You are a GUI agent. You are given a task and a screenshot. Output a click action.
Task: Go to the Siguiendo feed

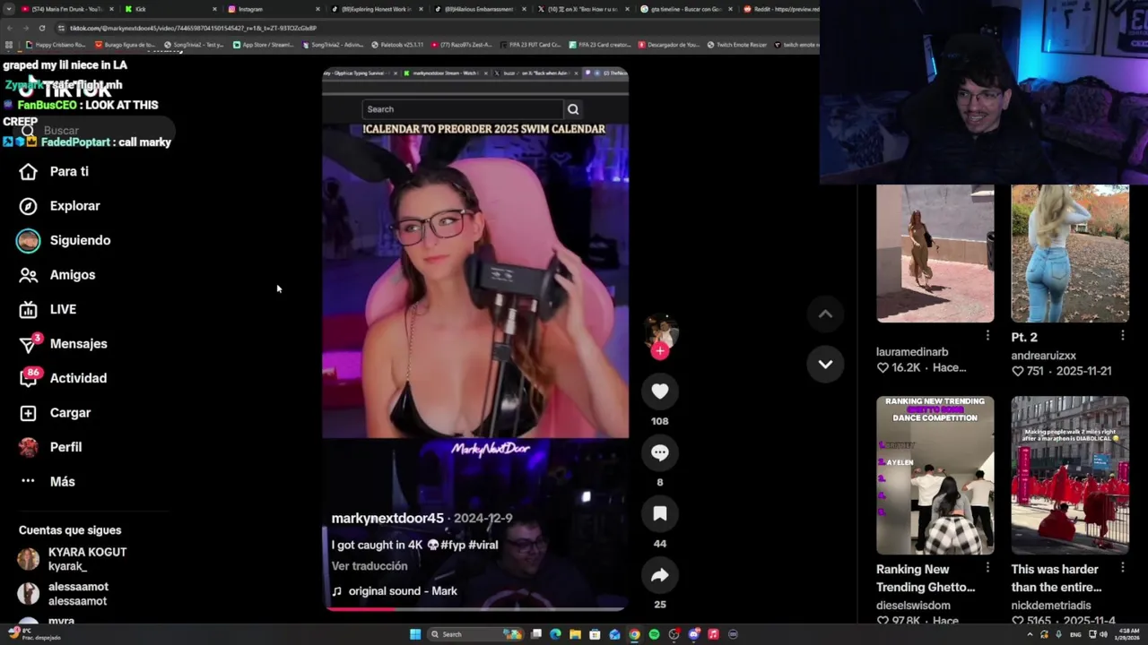64,240
